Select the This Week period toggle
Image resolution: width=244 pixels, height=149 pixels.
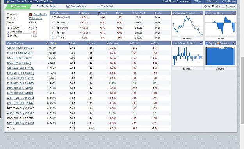52,22
